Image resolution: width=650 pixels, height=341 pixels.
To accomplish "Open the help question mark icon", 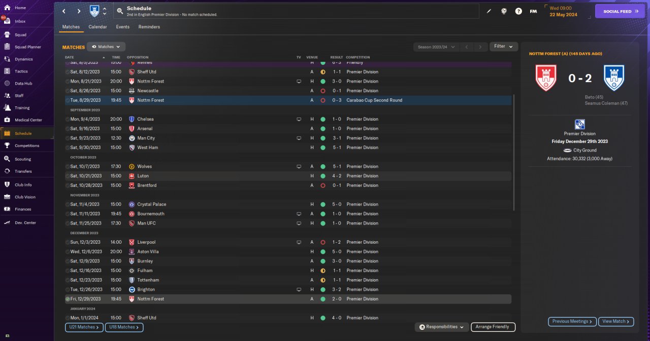I will click(x=518, y=11).
